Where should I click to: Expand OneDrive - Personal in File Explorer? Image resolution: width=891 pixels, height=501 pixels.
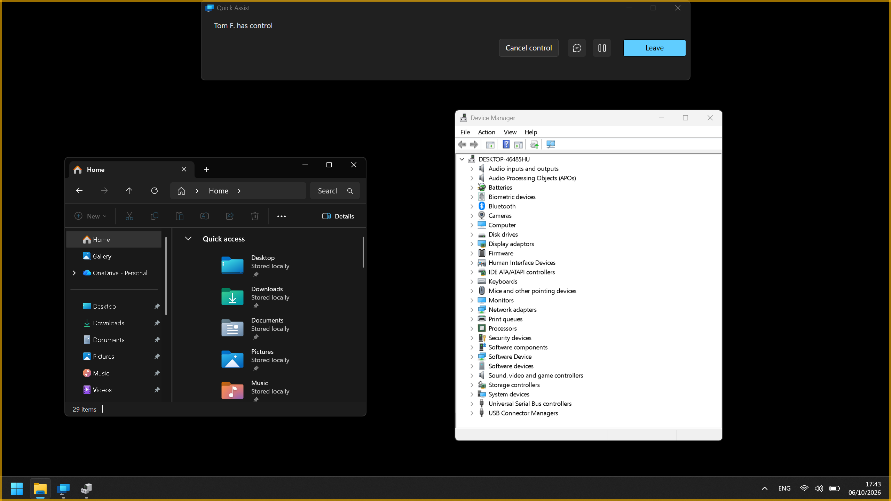coord(74,273)
